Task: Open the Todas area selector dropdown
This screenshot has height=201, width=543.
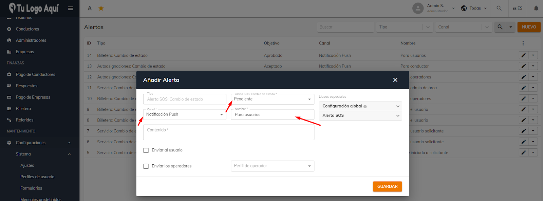Action: point(474,8)
